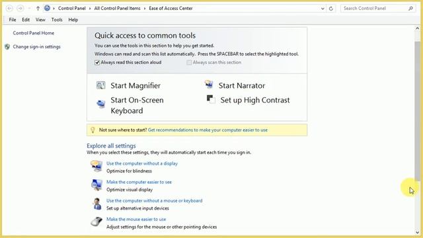Image resolution: width=423 pixels, height=238 pixels.
Task: Toggle Always read this section aloud
Action: click(97, 63)
